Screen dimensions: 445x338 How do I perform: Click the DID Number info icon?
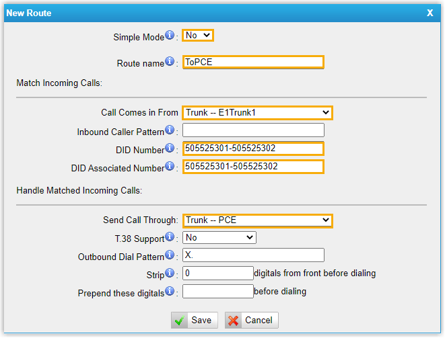(x=170, y=148)
